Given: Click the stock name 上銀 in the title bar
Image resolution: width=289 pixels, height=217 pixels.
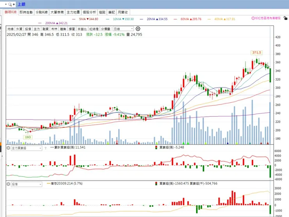Looking at the screenshot, I should tap(21, 4).
